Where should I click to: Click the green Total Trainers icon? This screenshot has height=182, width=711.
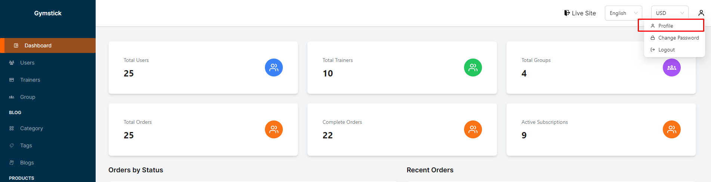(x=473, y=68)
